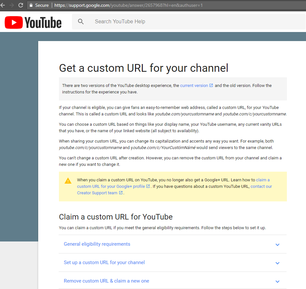Click external link icon after "current version"

pyautogui.click(x=211, y=86)
